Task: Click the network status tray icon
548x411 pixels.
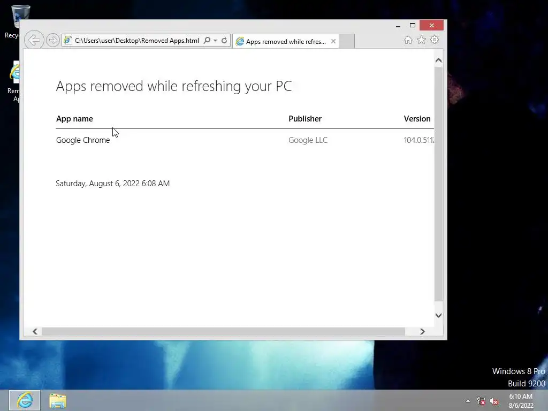Action: pos(481,401)
